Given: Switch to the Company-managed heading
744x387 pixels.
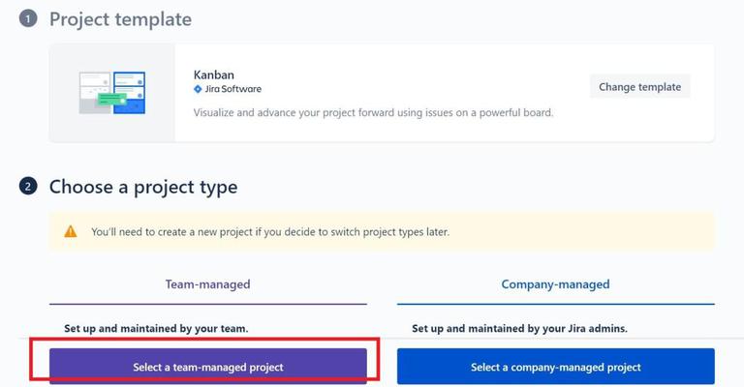Looking at the screenshot, I should pos(555,284).
